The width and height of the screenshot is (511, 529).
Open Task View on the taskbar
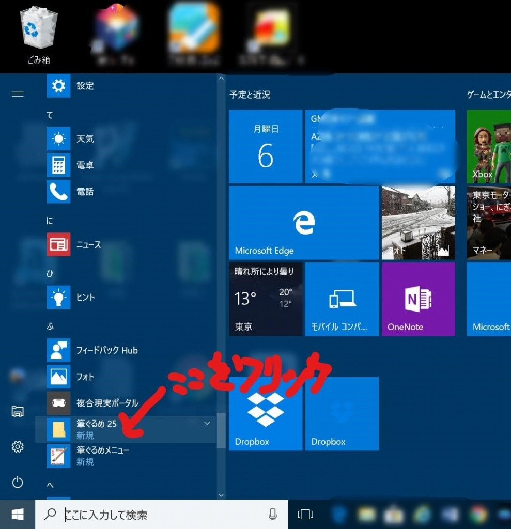click(305, 515)
